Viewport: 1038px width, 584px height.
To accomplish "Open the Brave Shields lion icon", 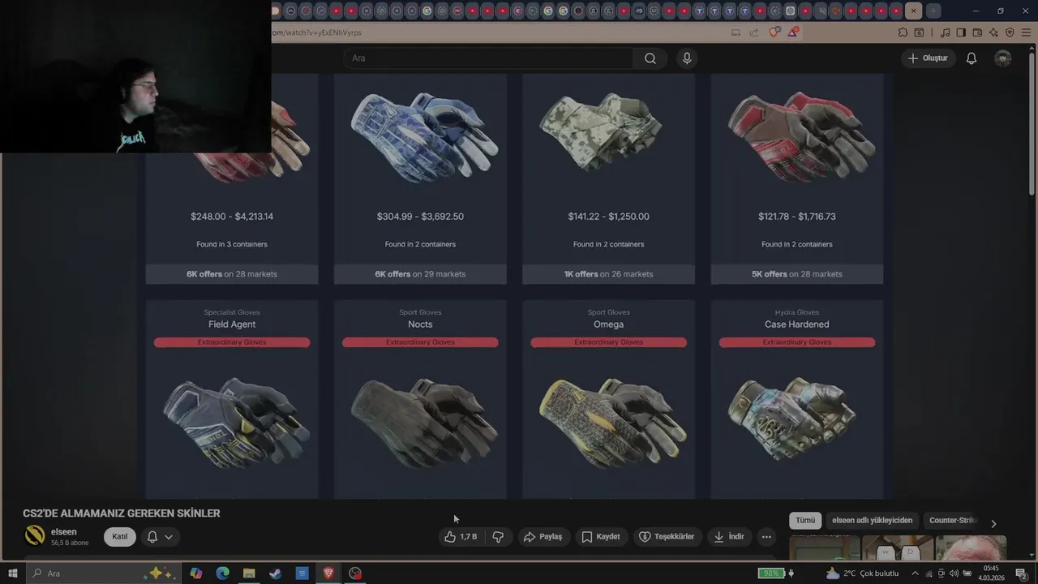I will 774,32.
